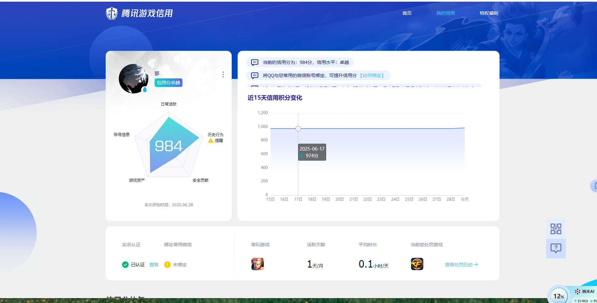Select the 日常活跃 radar label
The width and height of the screenshot is (597, 303).
click(x=169, y=104)
